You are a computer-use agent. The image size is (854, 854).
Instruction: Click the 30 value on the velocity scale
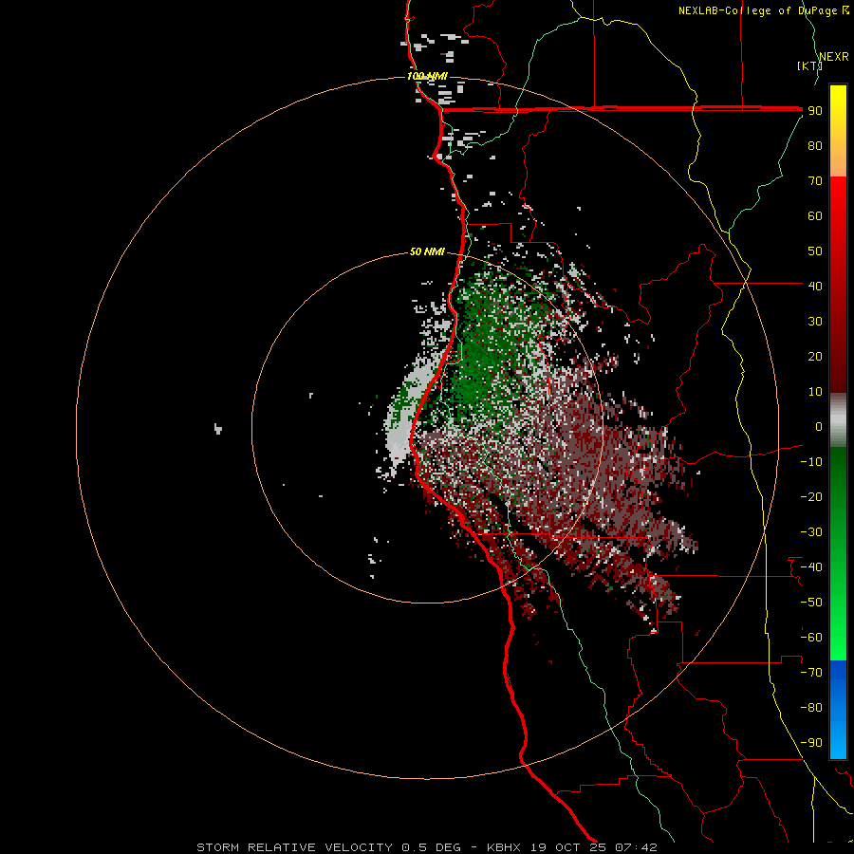[x=815, y=322]
